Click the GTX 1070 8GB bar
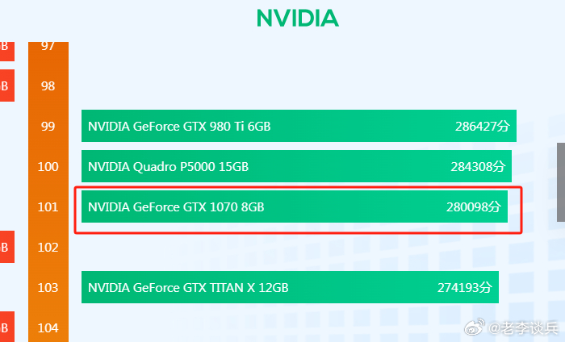This screenshot has width=565, height=342. pos(295,206)
